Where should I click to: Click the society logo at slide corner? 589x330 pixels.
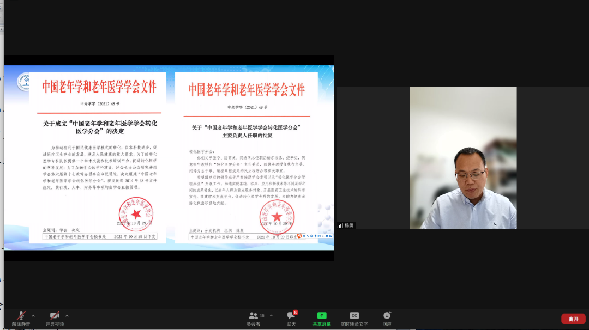(23, 81)
